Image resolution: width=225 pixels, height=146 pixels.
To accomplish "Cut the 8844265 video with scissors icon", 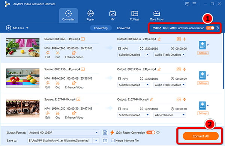I will point(57,55).
